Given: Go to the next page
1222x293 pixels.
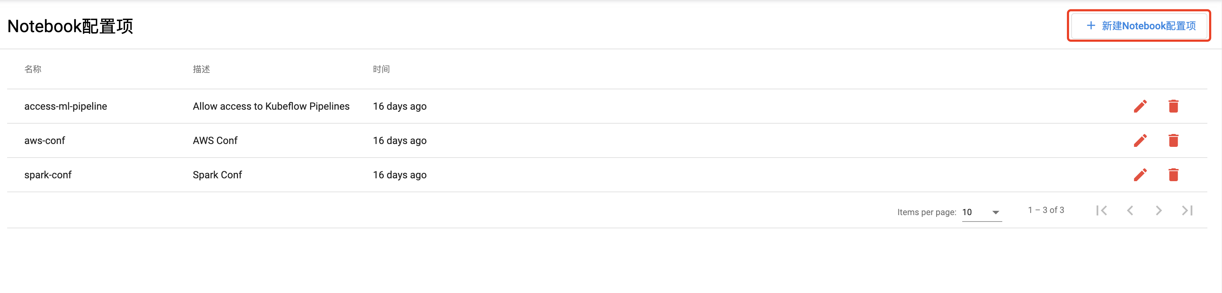Looking at the screenshot, I should (x=1158, y=210).
